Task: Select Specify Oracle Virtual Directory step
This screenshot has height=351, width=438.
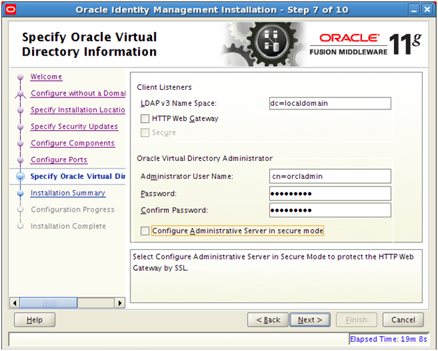Action: [77, 176]
